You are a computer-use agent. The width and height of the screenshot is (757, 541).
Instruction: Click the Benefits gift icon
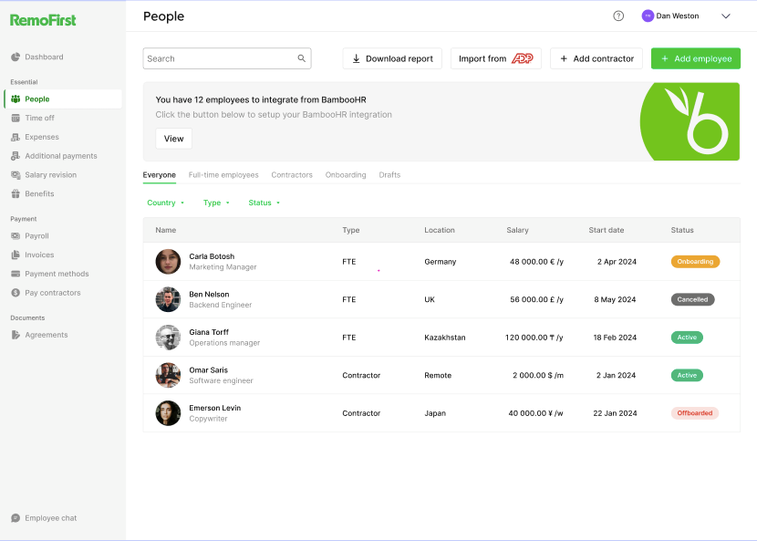16,194
